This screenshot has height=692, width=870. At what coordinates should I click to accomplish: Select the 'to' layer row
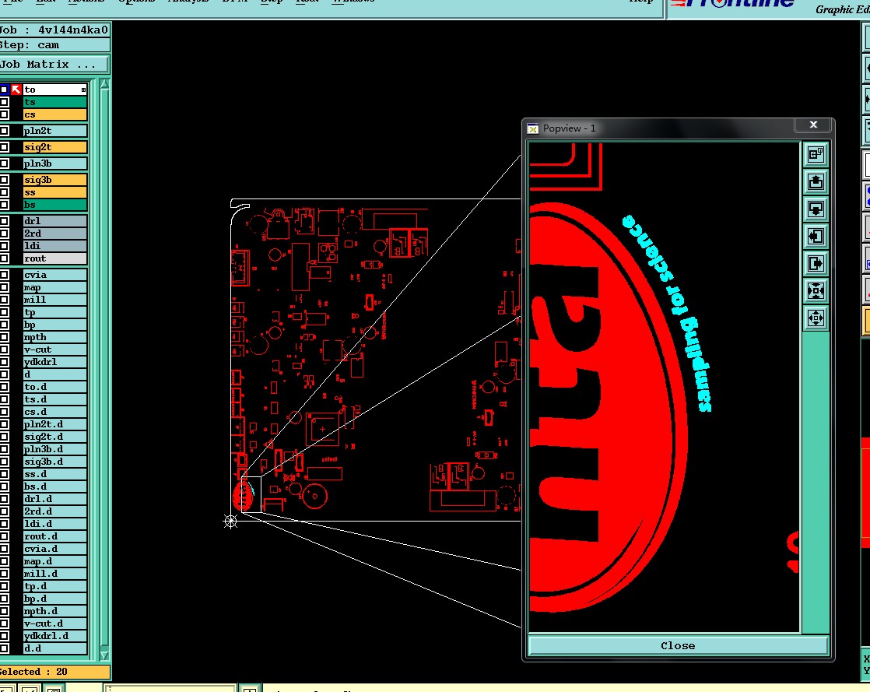point(55,90)
